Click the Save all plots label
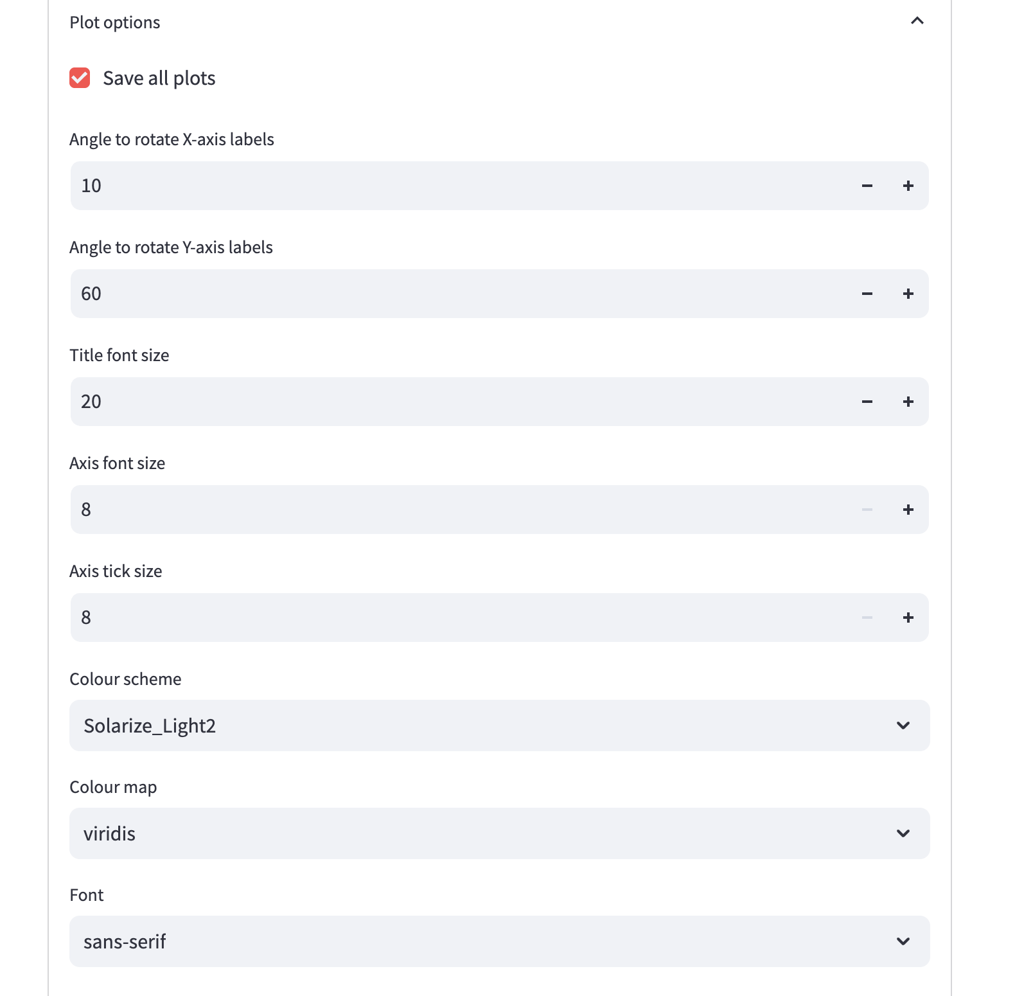 pyautogui.click(x=159, y=78)
